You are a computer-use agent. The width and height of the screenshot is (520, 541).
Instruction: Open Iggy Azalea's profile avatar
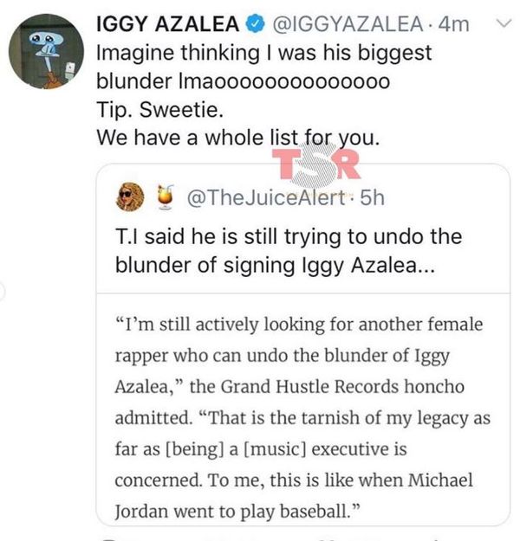coord(46,51)
